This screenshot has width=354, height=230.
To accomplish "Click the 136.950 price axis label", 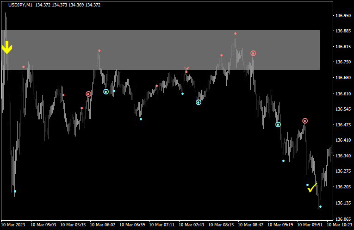I will [342, 15].
